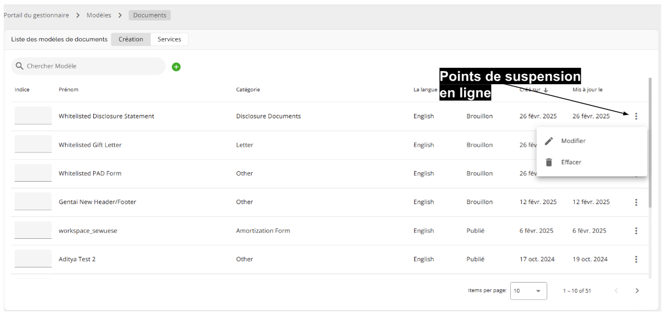668x314 pixels.
Task: Click Whitelisted Disclosure Statement name
Action: click(x=107, y=116)
